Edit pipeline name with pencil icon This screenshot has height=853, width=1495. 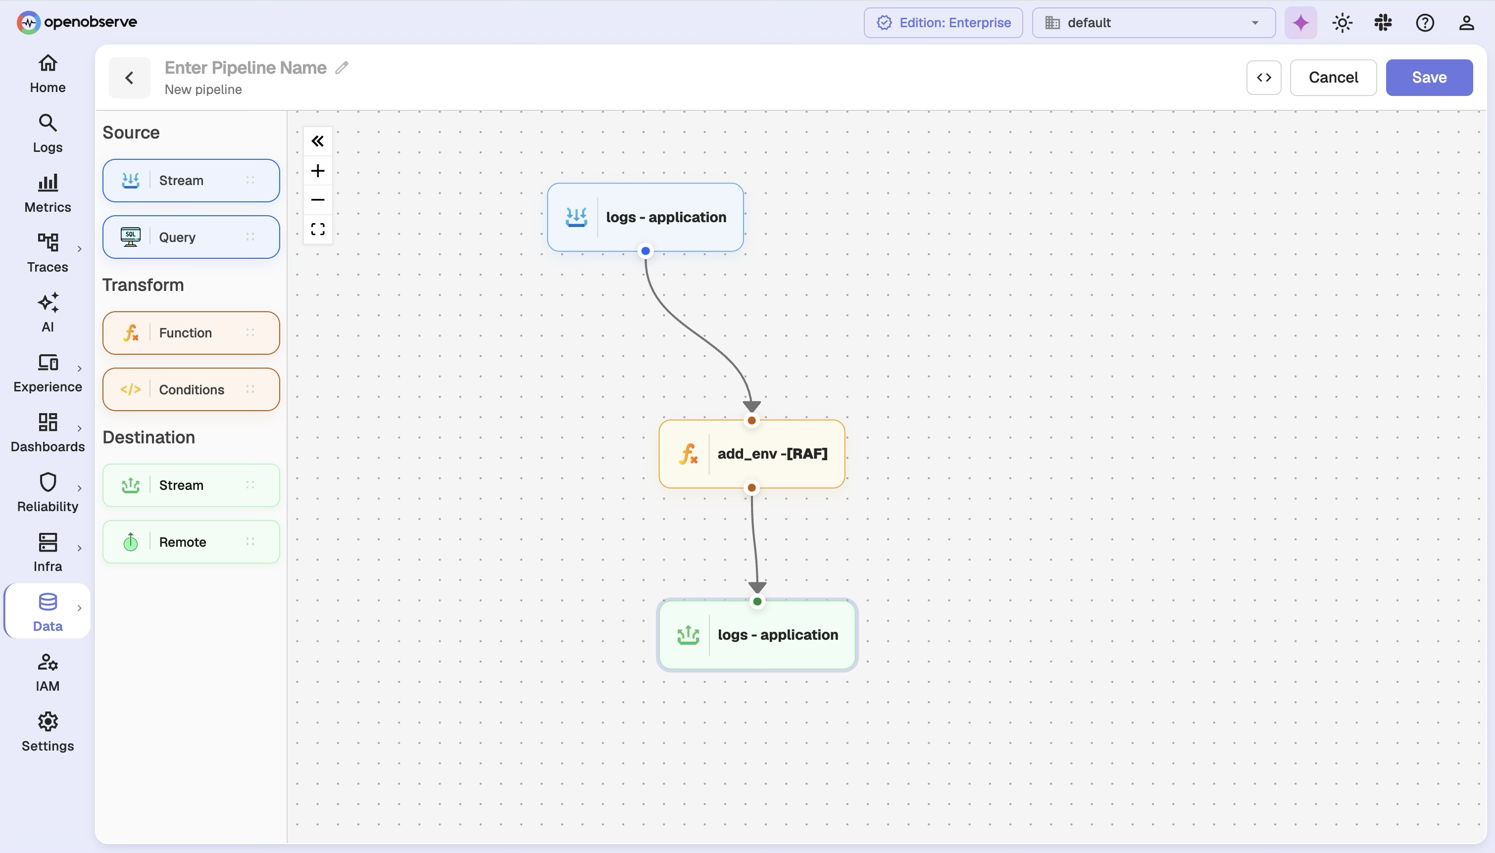[x=342, y=68]
